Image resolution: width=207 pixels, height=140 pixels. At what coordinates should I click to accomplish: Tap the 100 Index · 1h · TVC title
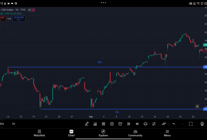pos(13,10)
